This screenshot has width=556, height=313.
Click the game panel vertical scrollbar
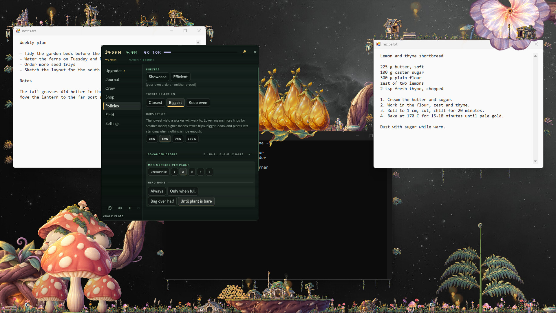click(x=258, y=119)
